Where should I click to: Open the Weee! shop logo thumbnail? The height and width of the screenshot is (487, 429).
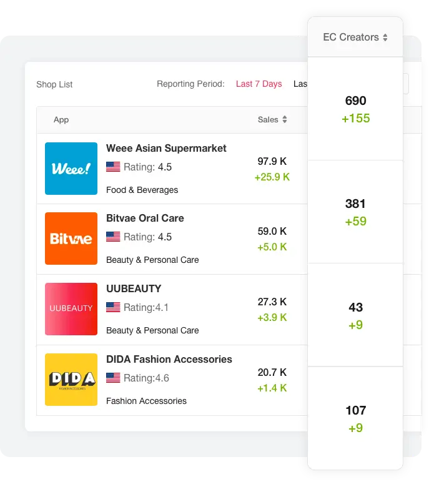point(71,169)
